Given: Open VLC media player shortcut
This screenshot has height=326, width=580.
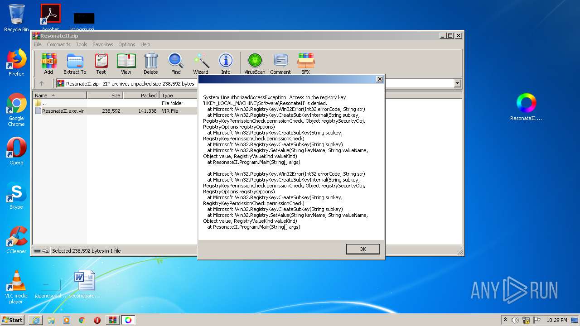Looking at the screenshot, I should point(16,287).
